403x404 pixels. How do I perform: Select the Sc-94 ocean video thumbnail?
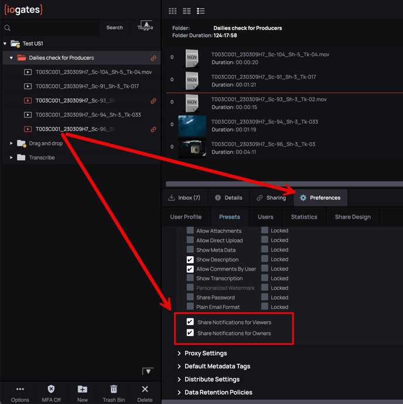point(192,125)
